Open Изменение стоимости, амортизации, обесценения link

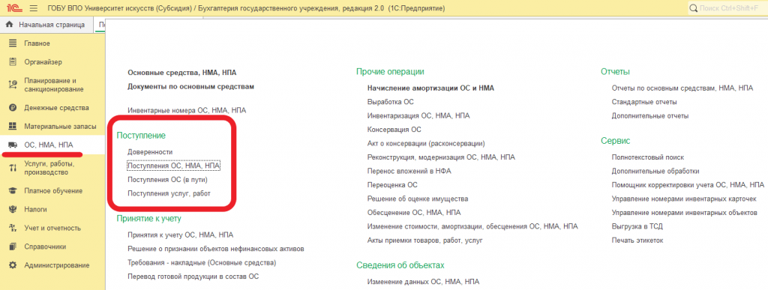pyautogui.click(x=472, y=226)
